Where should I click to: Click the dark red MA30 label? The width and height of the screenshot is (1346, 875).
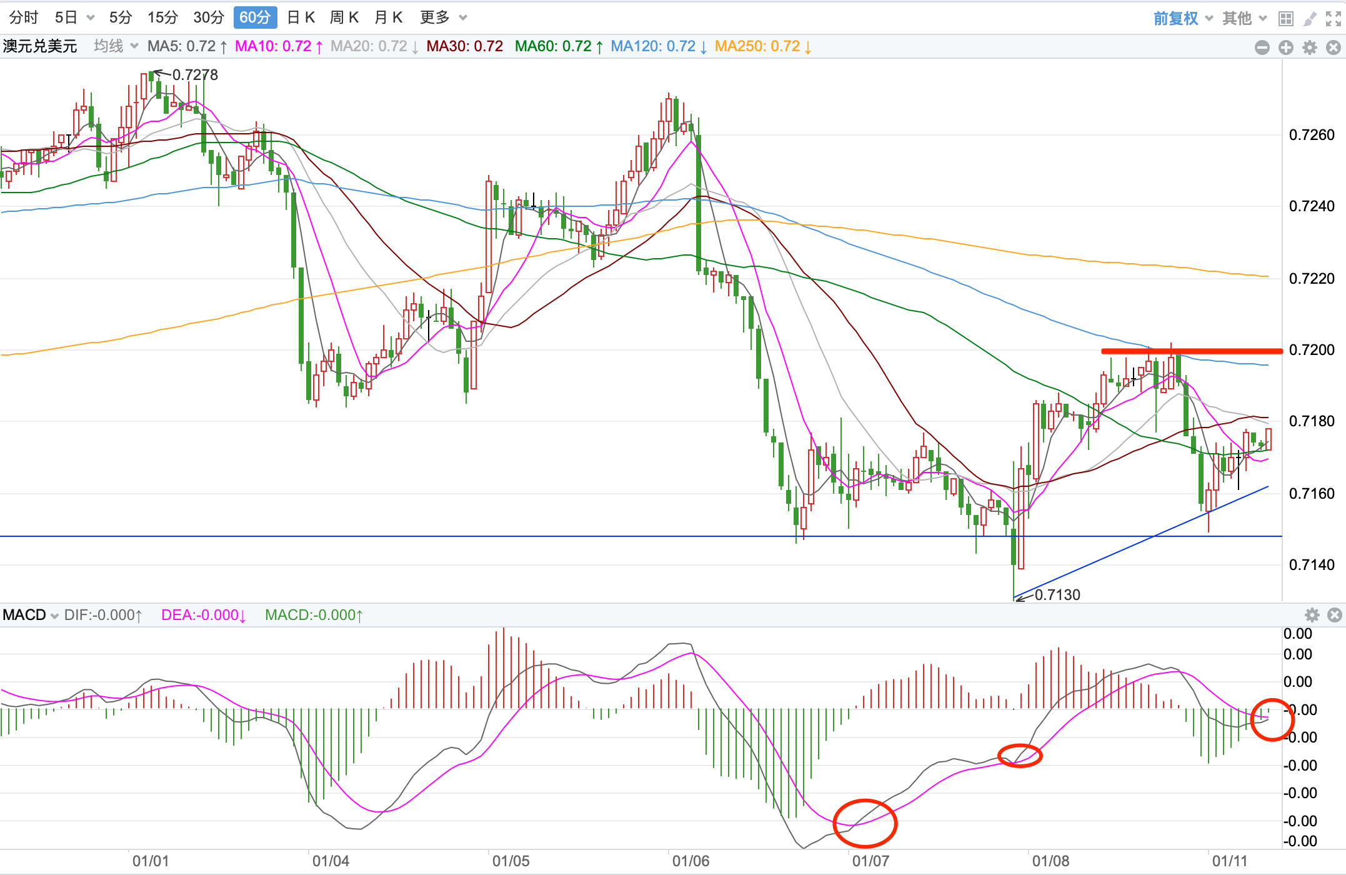pyautogui.click(x=464, y=46)
